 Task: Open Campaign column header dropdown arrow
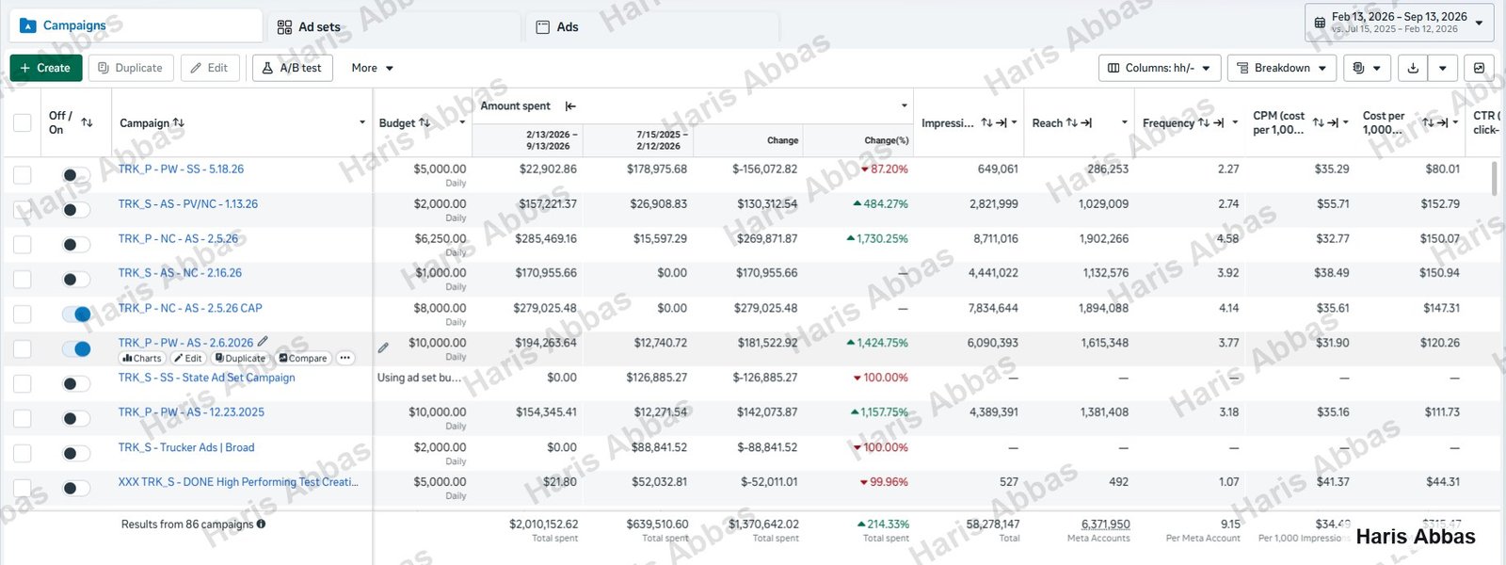pos(362,122)
